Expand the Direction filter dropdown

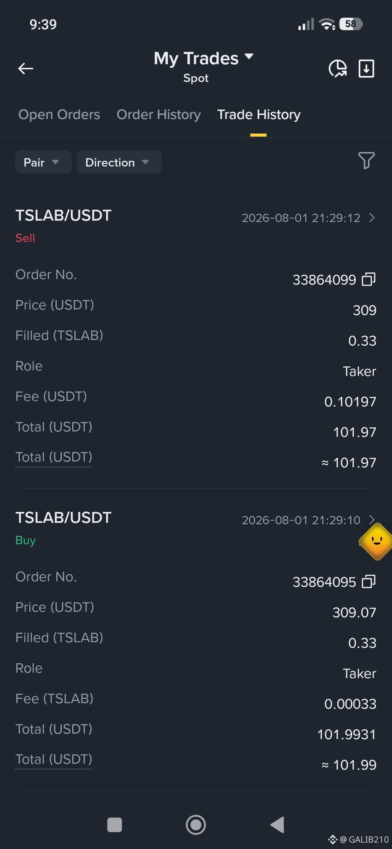(x=119, y=162)
